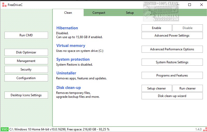The width and height of the screenshot is (207, 132).
Task: Switch to the Compact tab
Action: (x=99, y=13)
